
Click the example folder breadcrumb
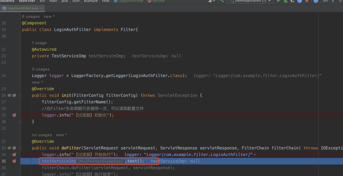coord(91,1)
